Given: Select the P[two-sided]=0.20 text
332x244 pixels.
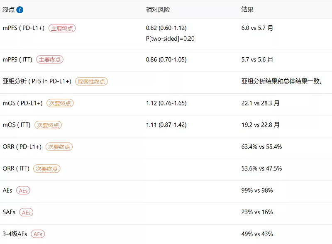Looking at the screenshot, I should pos(170,39).
